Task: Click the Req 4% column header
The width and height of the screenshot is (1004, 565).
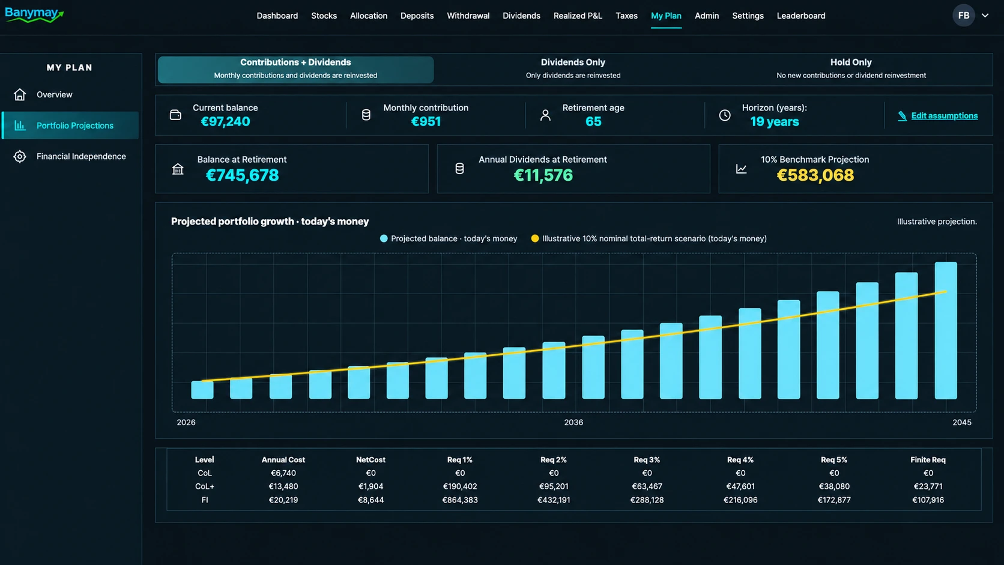Action: 740,460
